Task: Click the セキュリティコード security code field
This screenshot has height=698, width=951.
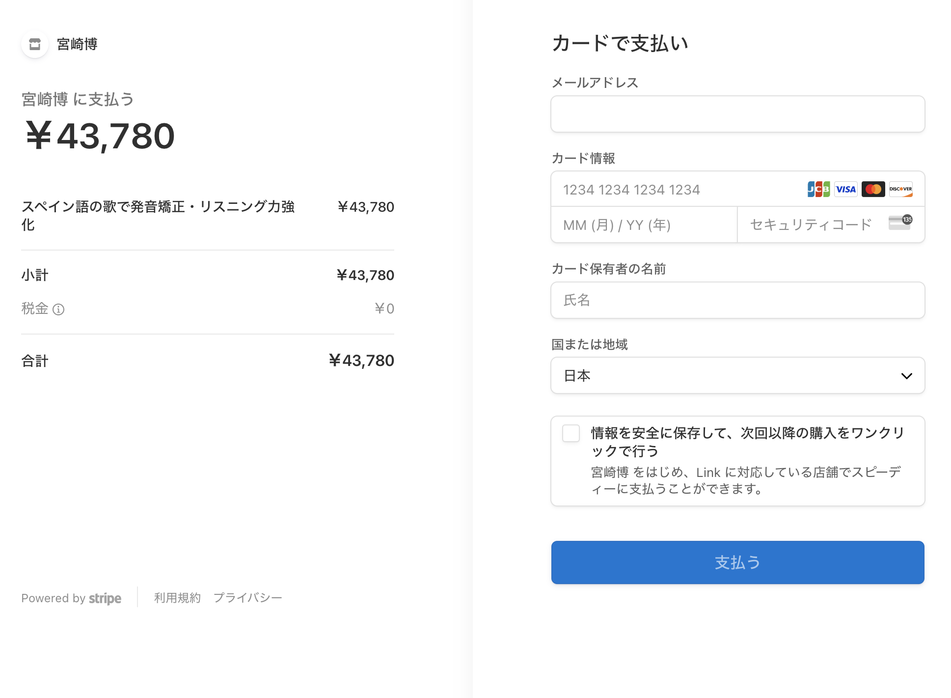Action: click(831, 224)
